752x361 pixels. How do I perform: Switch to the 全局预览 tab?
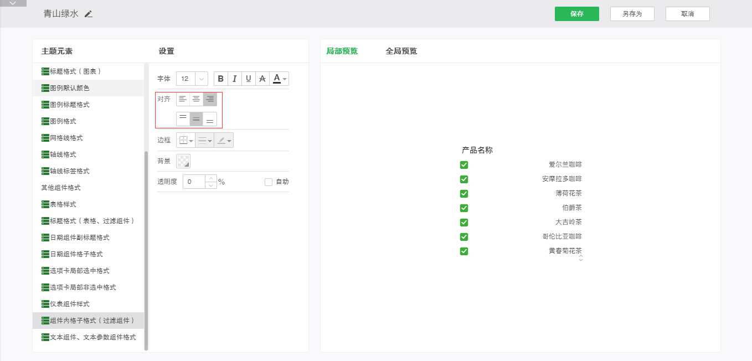(401, 51)
